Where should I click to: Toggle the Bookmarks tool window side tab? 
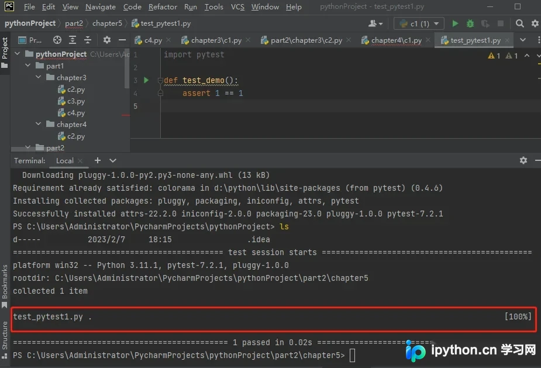pos(5,286)
